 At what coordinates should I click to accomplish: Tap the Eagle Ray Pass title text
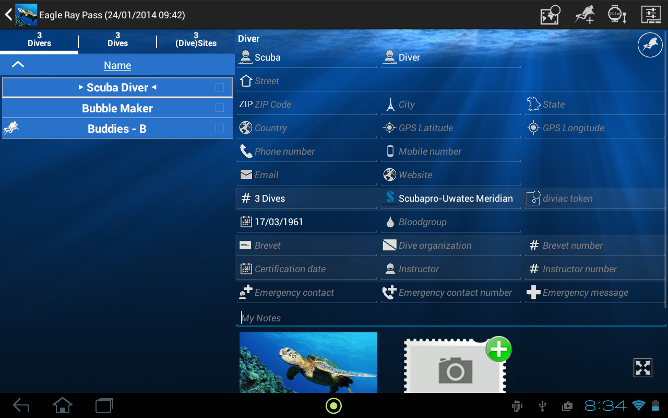click(x=112, y=15)
